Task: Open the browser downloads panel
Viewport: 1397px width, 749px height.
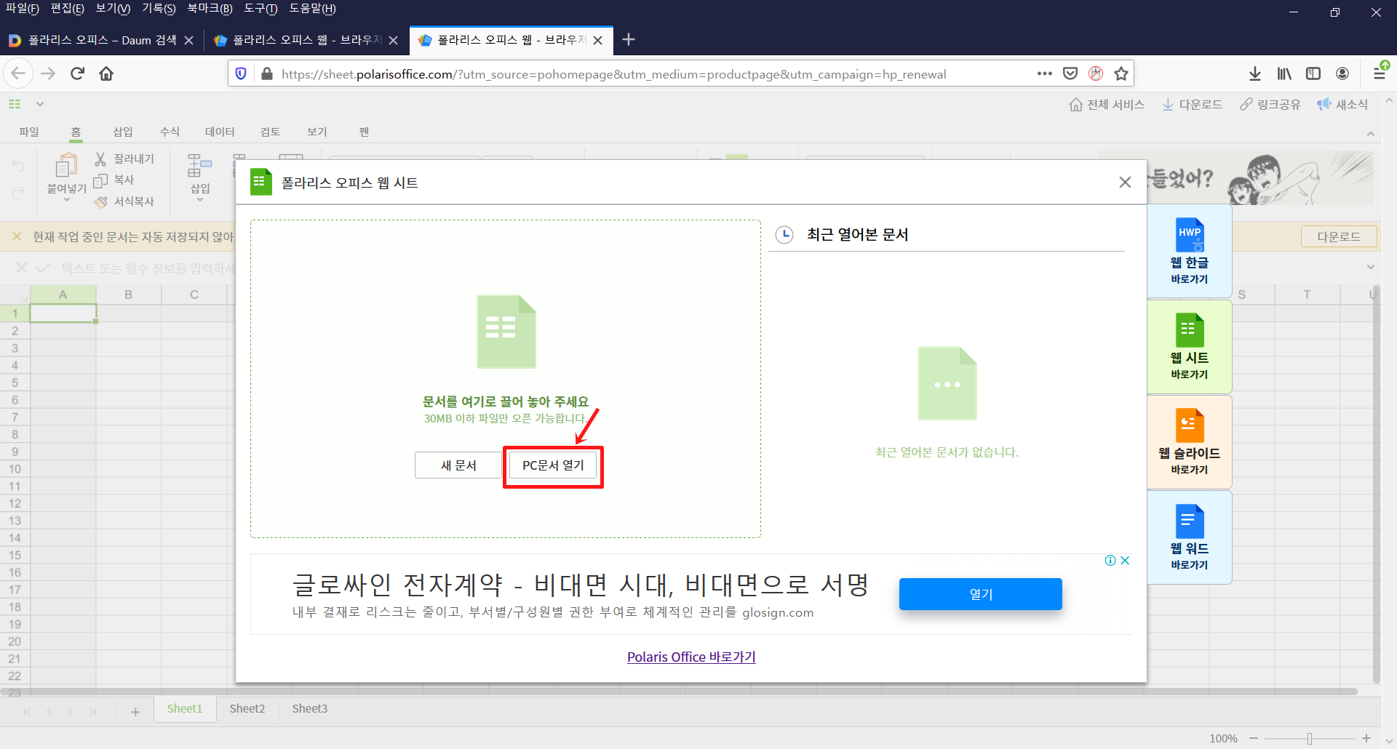Action: pyautogui.click(x=1255, y=73)
